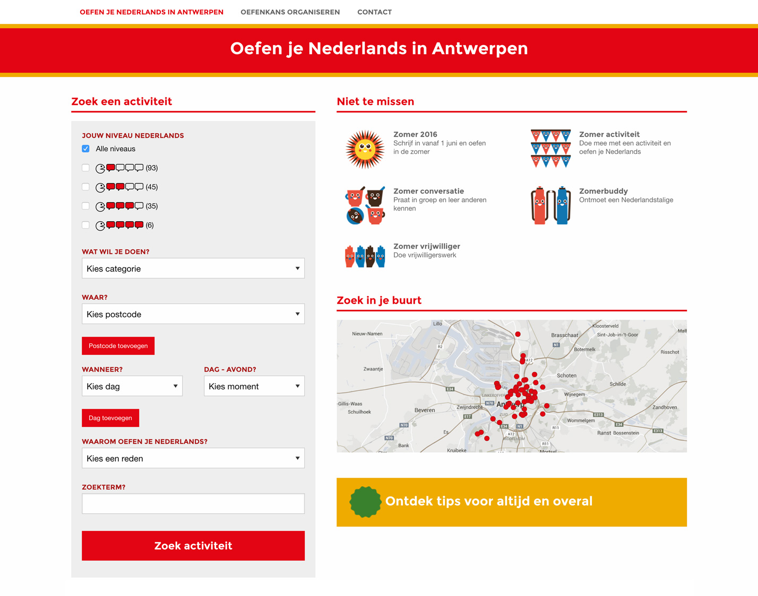Viewport: 758px width, 596px height.
Task: Open Oefen je Nederlands in Antwerpen menu item
Action: (x=152, y=12)
